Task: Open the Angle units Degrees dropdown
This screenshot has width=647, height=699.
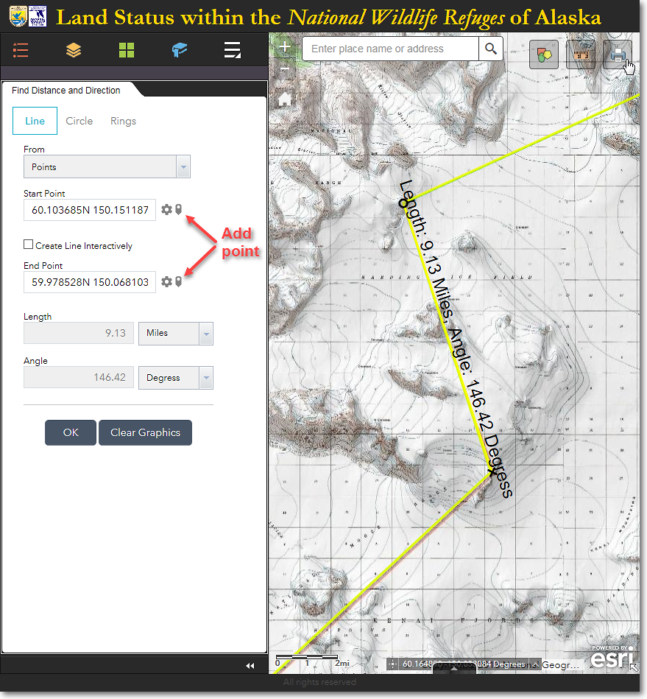Action: pyautogui.click(x=205, y=378)
